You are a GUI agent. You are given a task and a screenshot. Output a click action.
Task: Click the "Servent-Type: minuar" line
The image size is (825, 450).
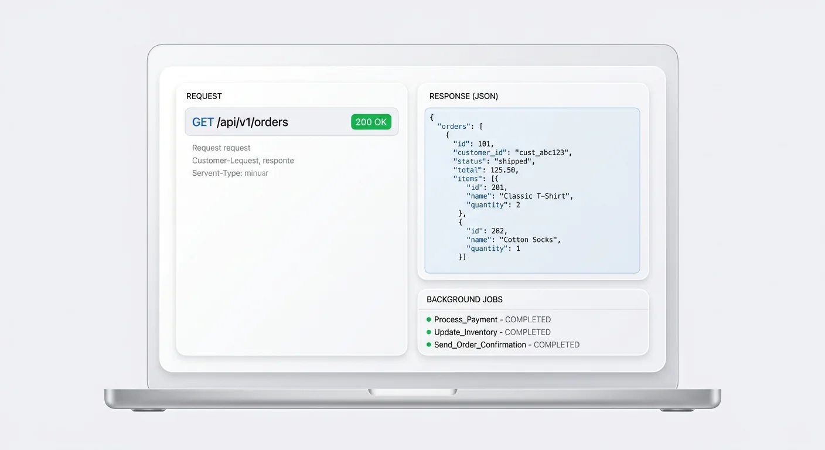(x=230, y=173)
